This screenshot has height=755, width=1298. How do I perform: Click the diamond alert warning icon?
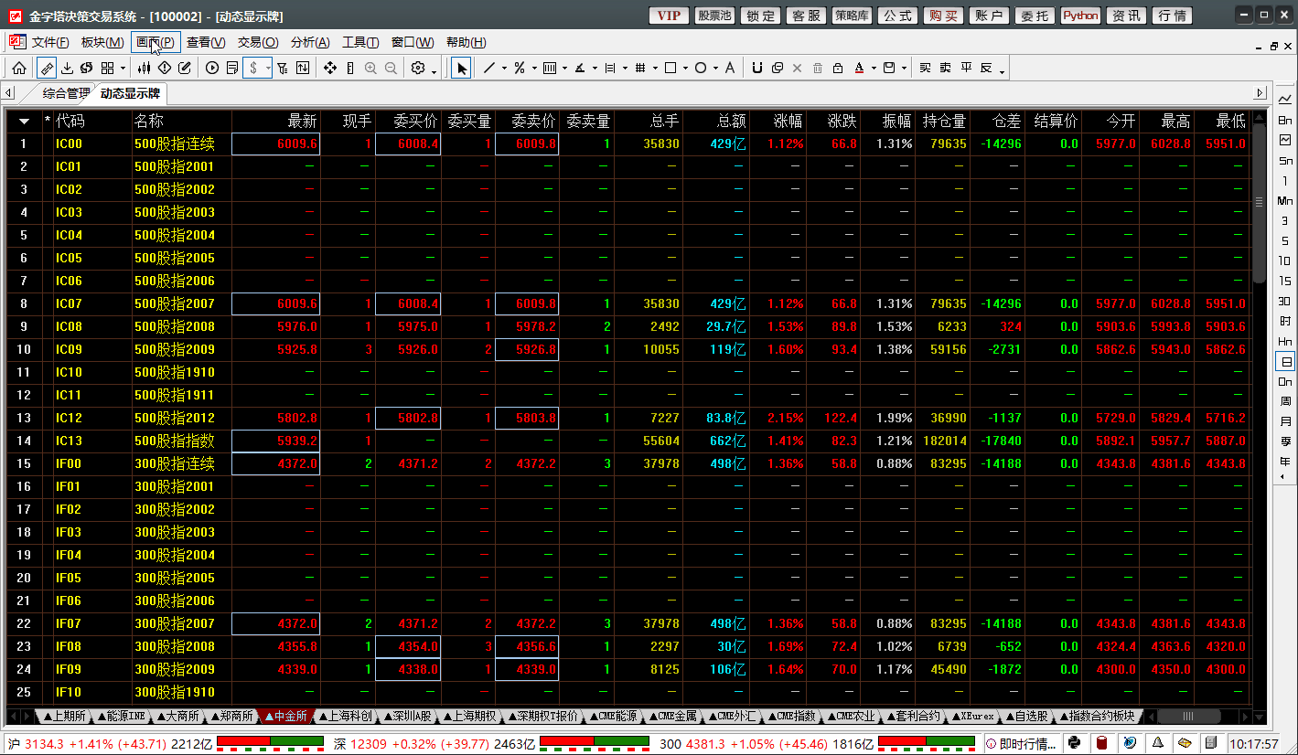click(165, 68)
